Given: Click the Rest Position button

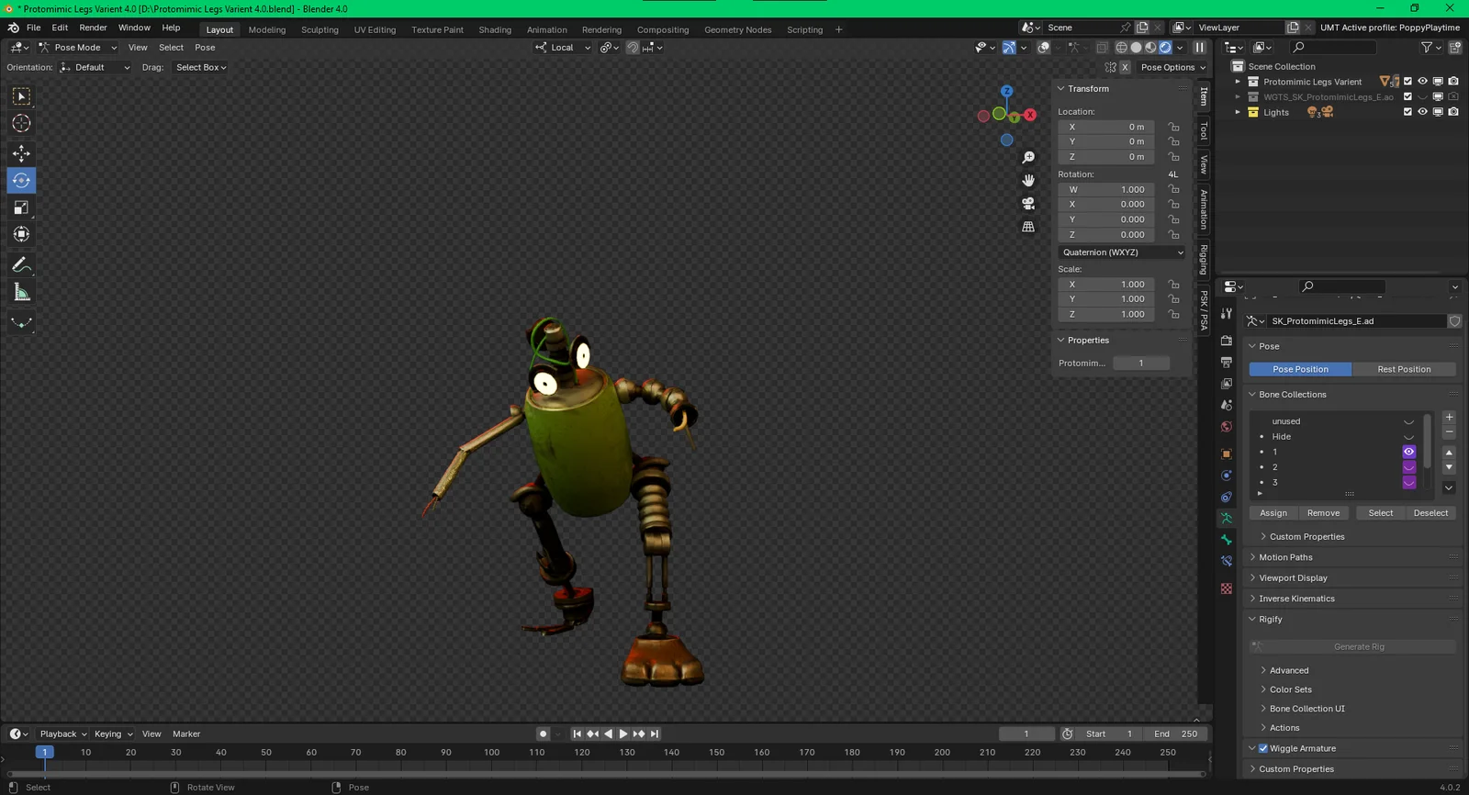Looking at the screenshot, I should tap(1404, 369).
